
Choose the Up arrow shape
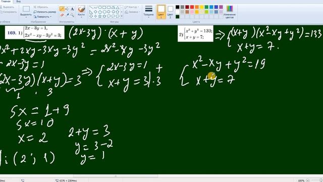[118, 12]
